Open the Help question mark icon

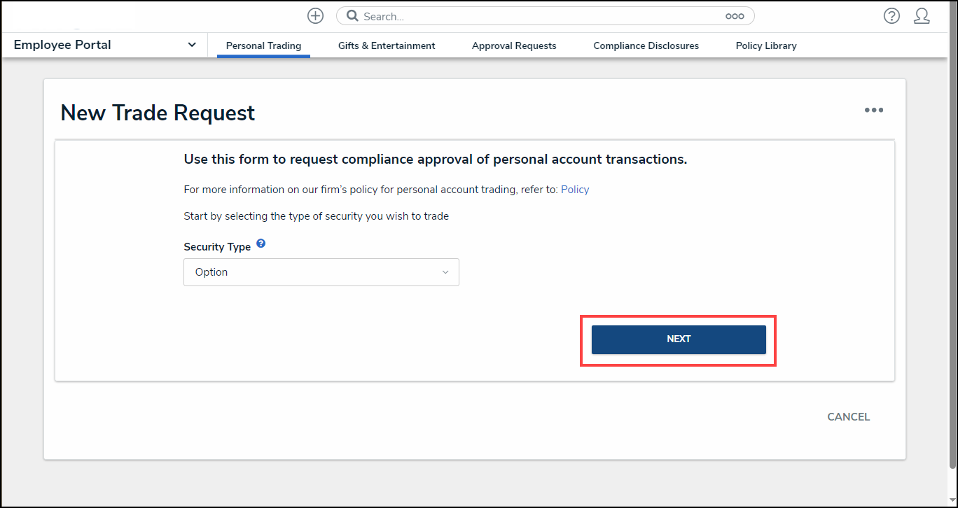tap(891, 16)
